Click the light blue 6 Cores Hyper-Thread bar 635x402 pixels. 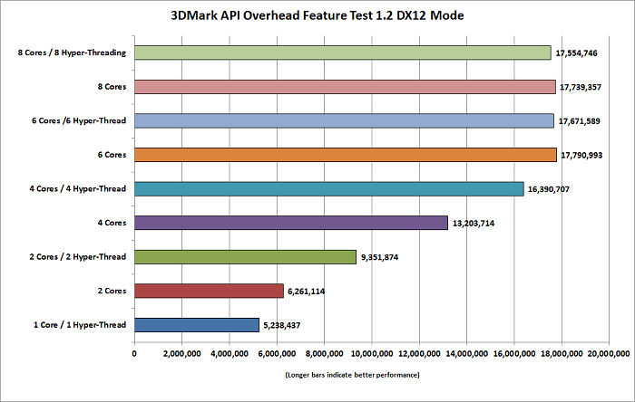[344, 120]
